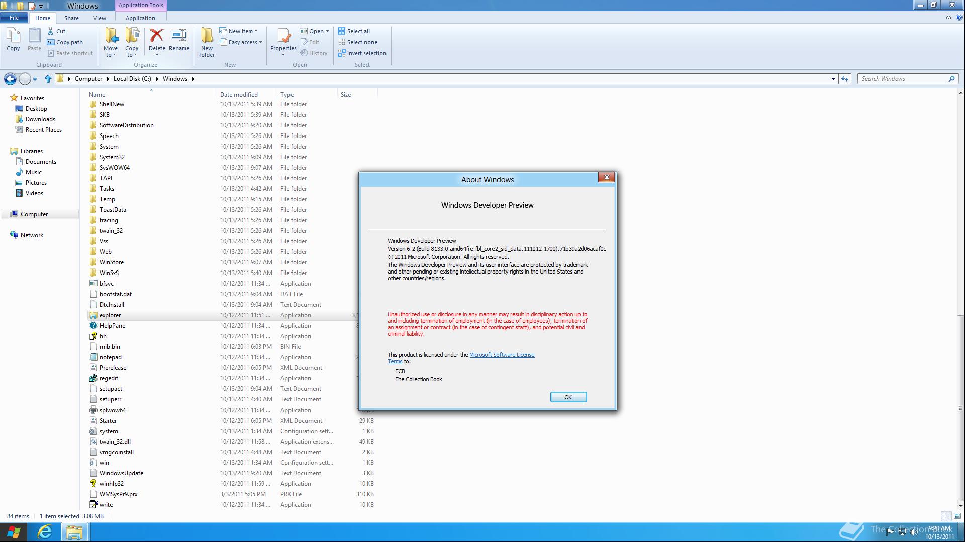Viewport: 965px width, 542px height.
Task: Click the Edit command in the Open group
Action: pyautogui.click(x=310, y=42)
